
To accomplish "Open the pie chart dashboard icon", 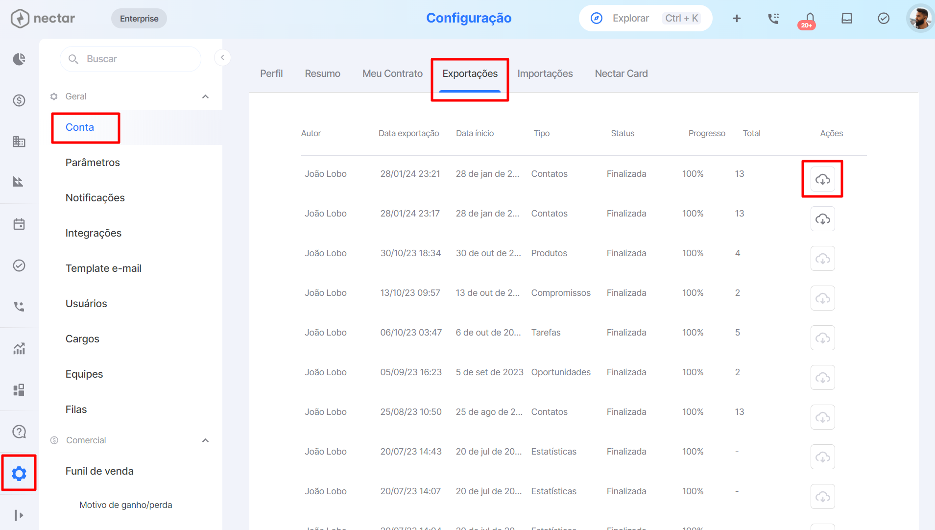I will (19, 59).
